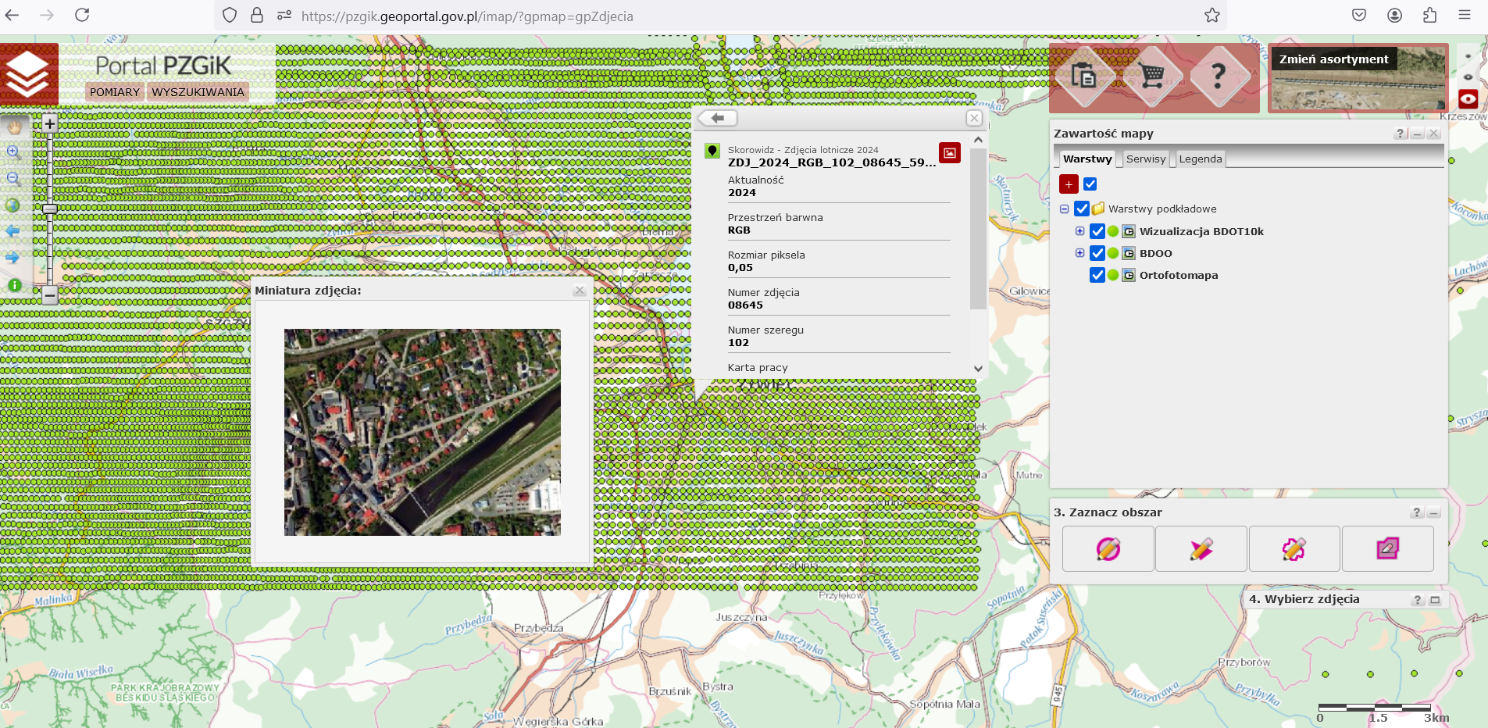
Task: Open photo thumbnail via red image icon
Action: coord(949,152)
